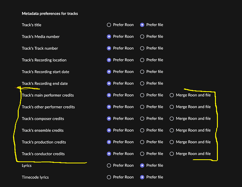Viewport: 242px width, 187px height.
Task: Choose Prefer file for Track's Media number
Action: (142, 37)
